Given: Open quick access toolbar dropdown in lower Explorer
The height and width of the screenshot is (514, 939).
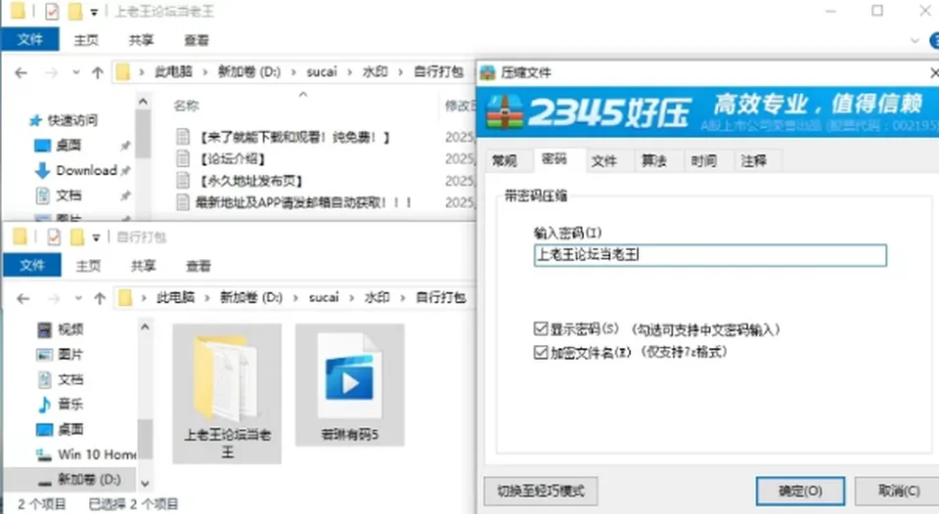Looking at the screenshot, I should click(x=96, y=237).
